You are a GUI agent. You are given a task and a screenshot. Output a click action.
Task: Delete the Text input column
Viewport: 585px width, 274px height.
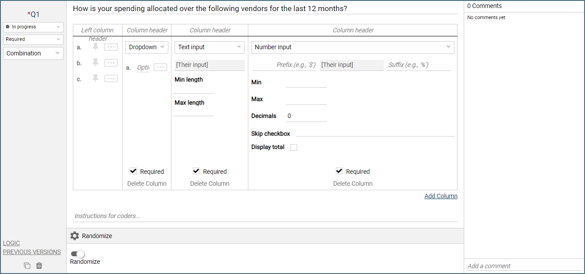point(210,184)
